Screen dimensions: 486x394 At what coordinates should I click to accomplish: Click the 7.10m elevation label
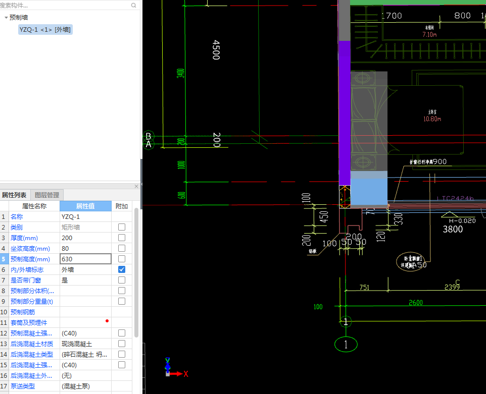[429, 35]
